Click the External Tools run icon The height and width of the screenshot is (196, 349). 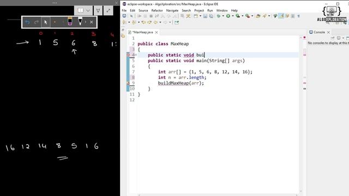tap(248, 16)
